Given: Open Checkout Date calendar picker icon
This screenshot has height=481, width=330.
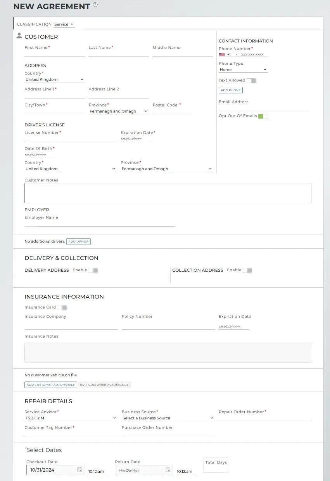Looking at the screenshot, I should coord(79,470).
